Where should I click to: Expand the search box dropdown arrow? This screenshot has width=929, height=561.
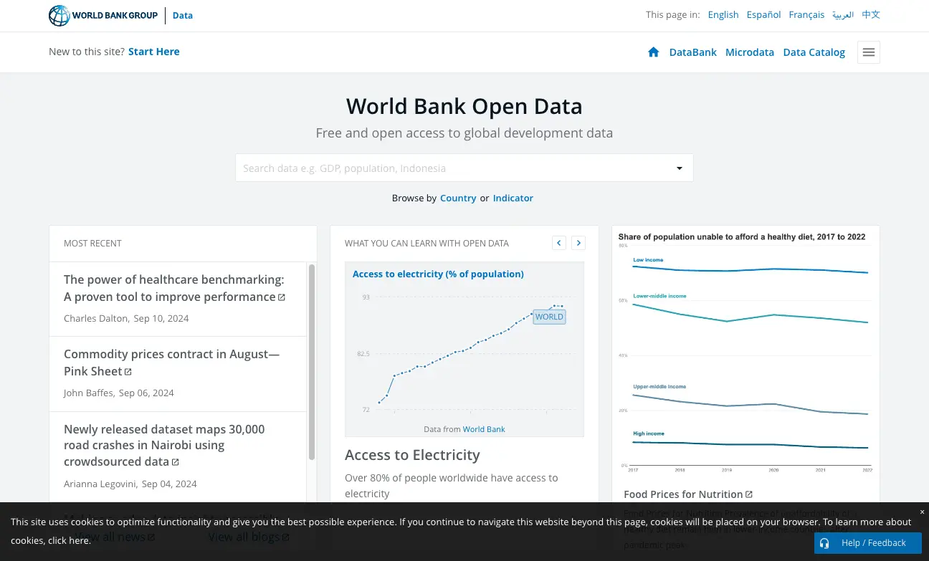[679, 168]
